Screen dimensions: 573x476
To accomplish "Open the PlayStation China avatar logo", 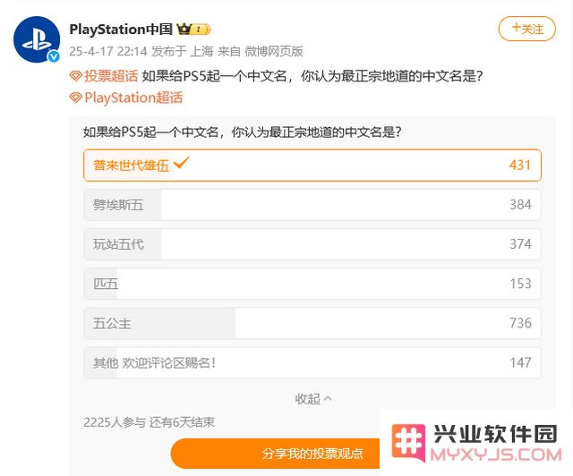I will tap(37, 39).
